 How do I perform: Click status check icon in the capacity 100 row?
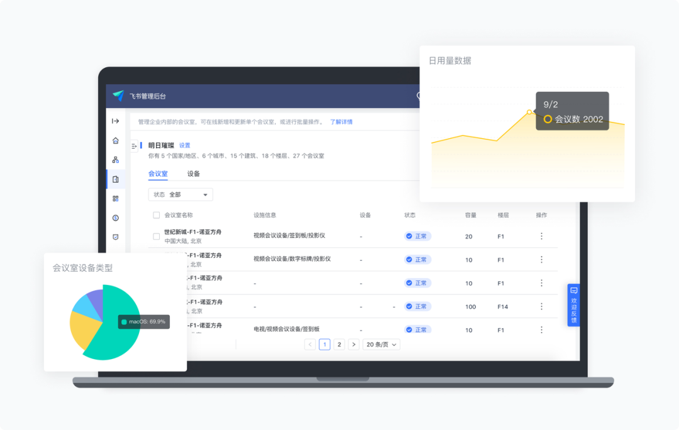409,306
